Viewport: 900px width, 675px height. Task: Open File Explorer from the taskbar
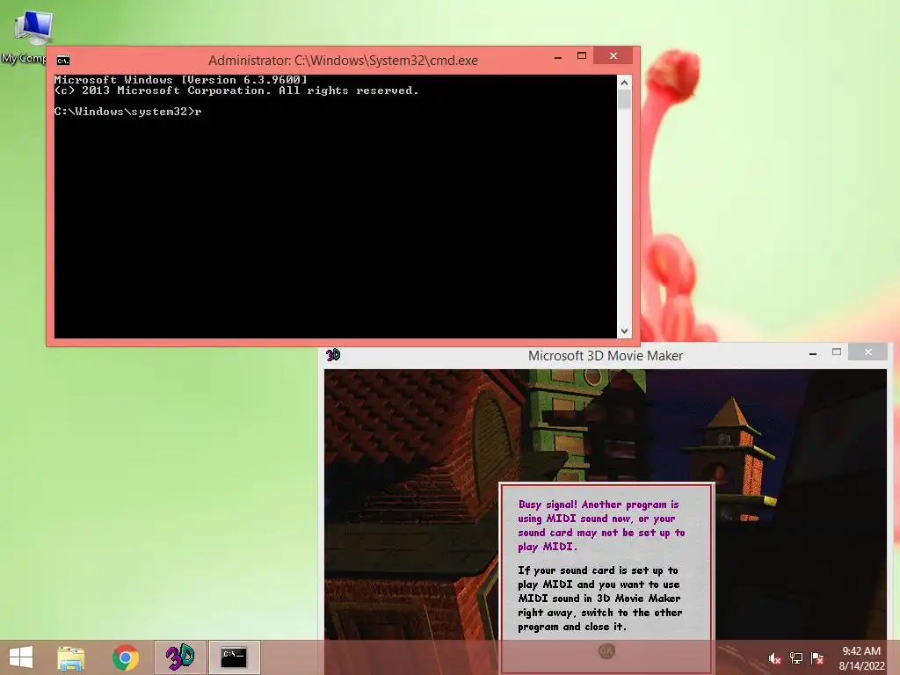point(70,657)
